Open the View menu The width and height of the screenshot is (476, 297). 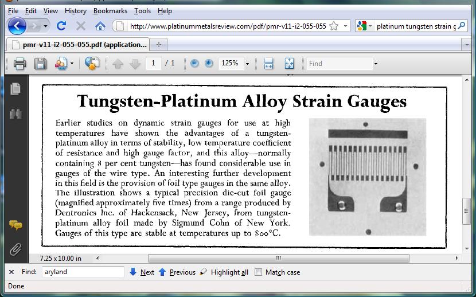[50, 11]
